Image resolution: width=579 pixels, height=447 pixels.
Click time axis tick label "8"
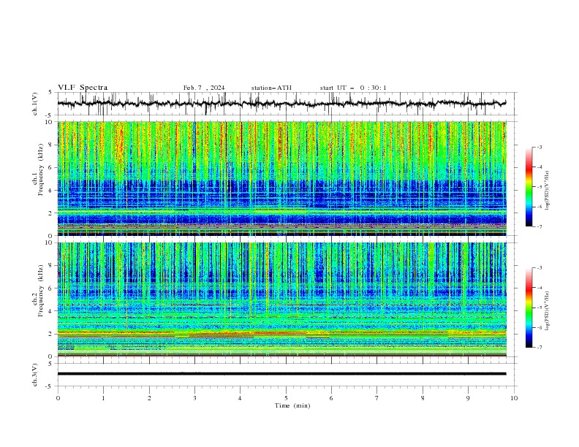pos(423,398)
